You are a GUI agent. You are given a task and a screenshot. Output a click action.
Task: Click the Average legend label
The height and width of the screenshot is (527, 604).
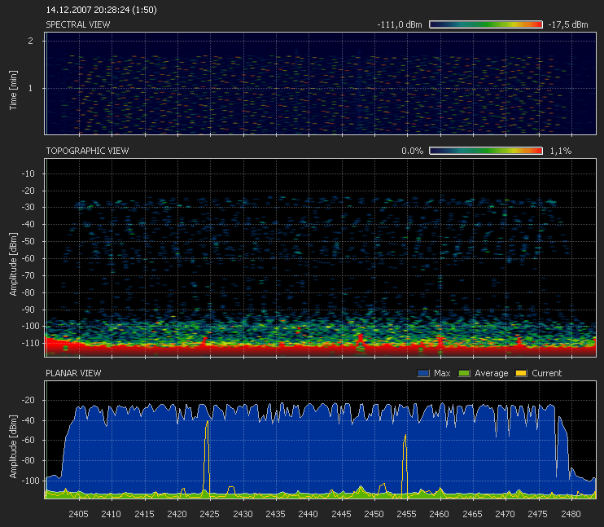pyautogui.click(x=491, y=373)
